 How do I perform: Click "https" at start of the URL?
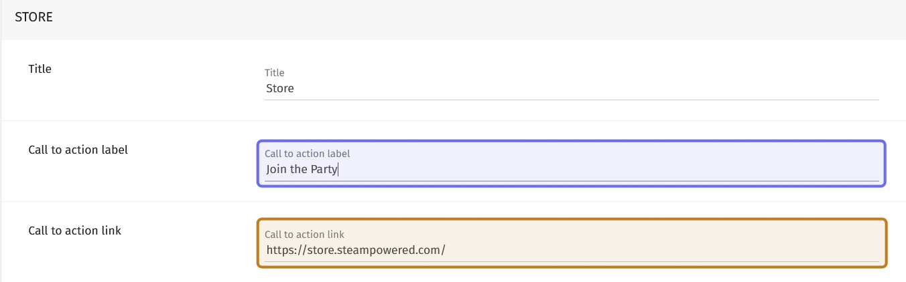point(279,251)
